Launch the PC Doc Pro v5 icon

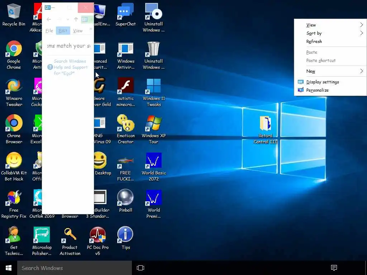tap(97, 241)
